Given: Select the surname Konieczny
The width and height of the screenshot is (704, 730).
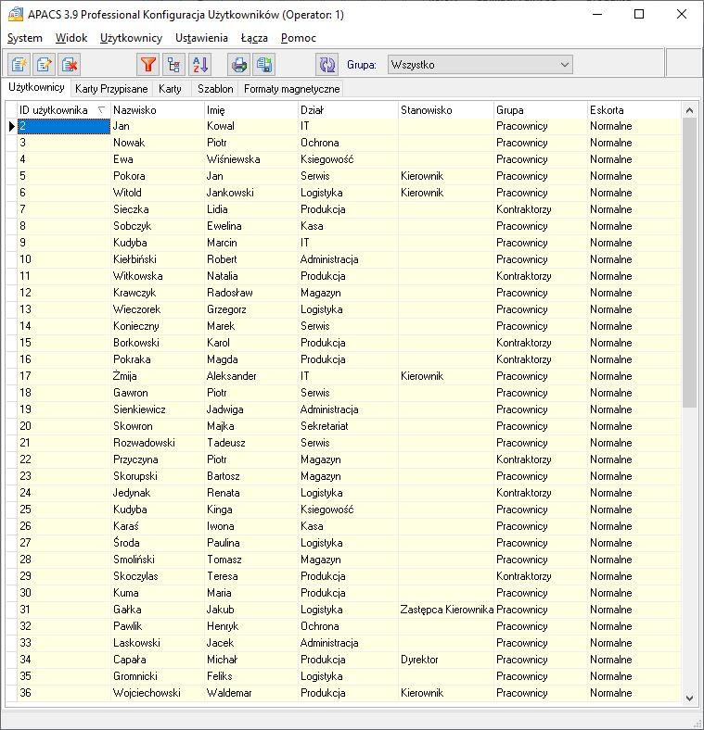Looking at the screenshot, I should coord(136,326).
